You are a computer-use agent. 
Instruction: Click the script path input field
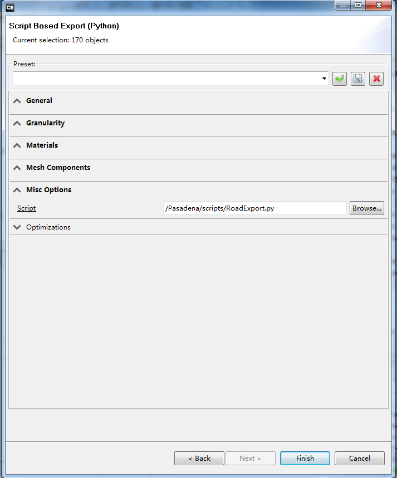point(254,208)
